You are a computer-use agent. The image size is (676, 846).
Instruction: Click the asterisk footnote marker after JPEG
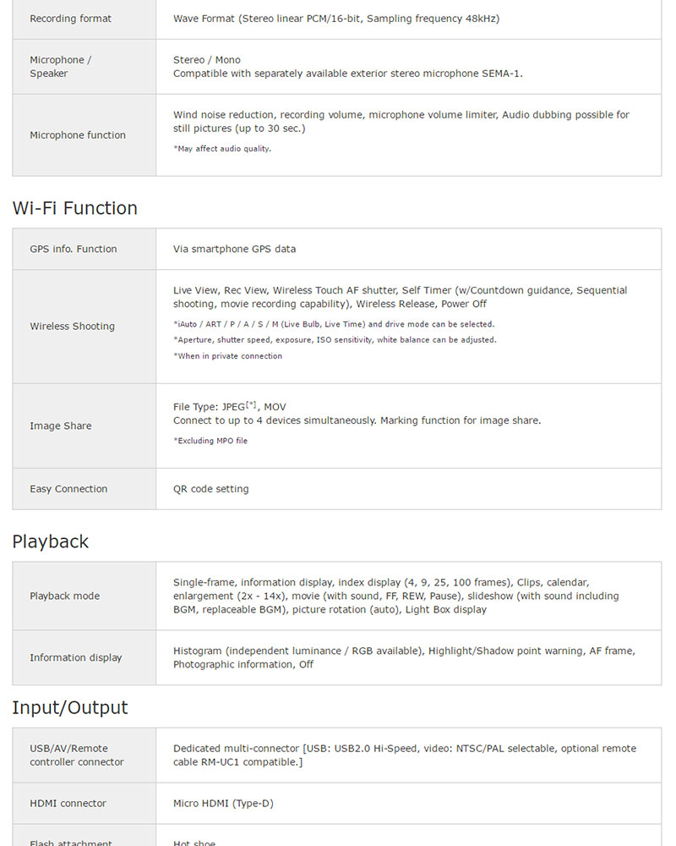(x=252, y=405)
